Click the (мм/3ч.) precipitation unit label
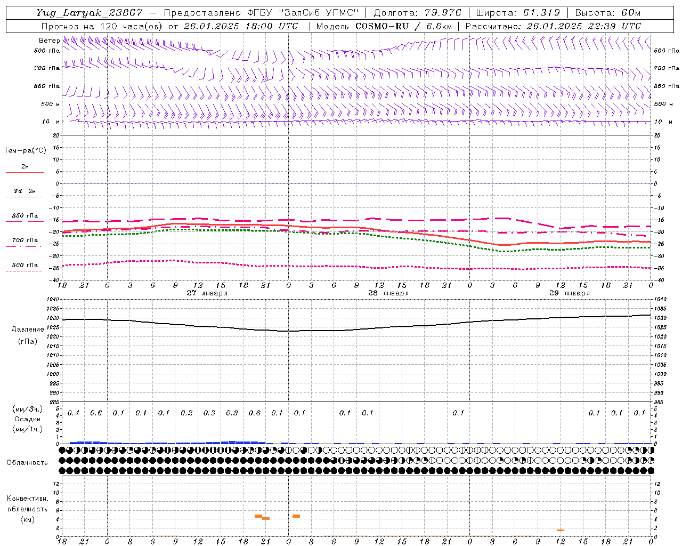Image resolution: width=682 pixels, height=546 pixels. 27,409
